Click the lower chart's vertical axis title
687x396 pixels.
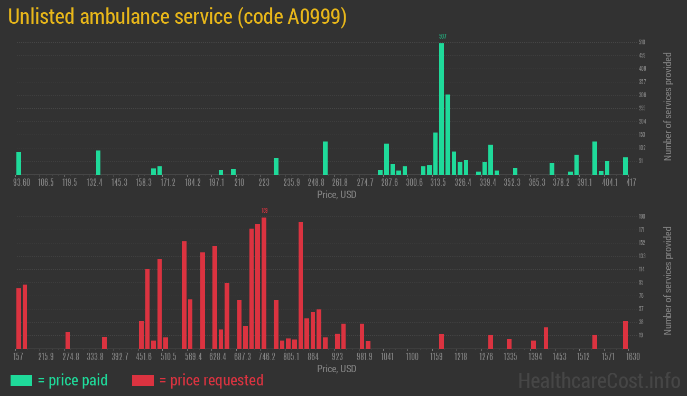pyautogui.click(x=668, y=280)
